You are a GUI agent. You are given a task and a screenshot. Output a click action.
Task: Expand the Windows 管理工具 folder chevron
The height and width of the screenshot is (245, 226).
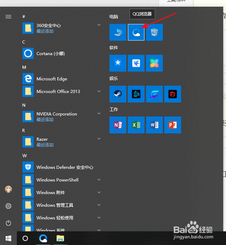click(x=99, y=205)
